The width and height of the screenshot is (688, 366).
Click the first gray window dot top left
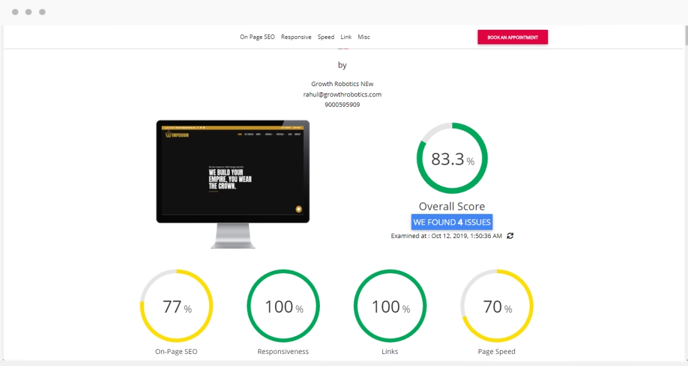(14, 11)
